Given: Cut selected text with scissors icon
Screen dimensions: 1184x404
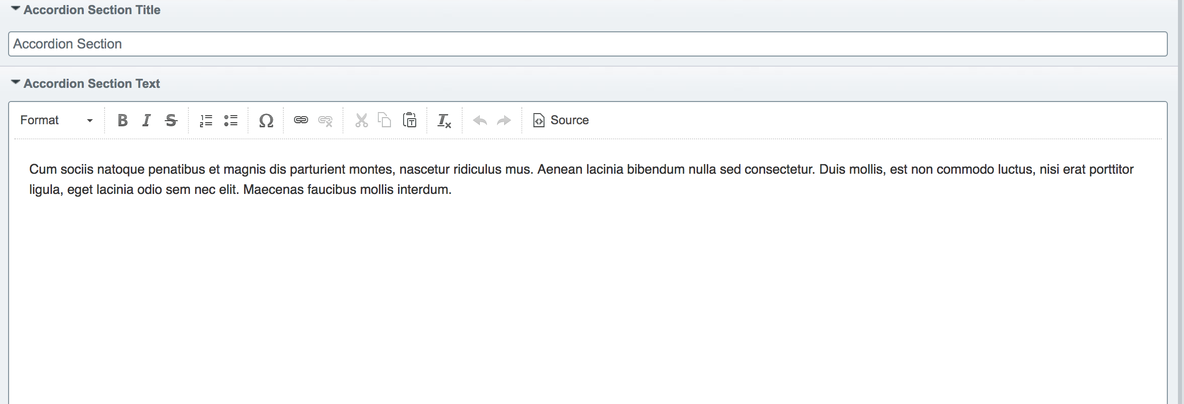Looking at the screenshot, I should coord(361,120).
